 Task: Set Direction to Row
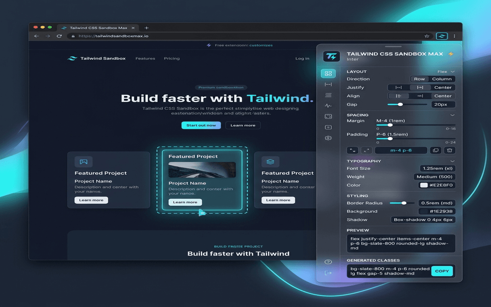(x=419, y=79)
